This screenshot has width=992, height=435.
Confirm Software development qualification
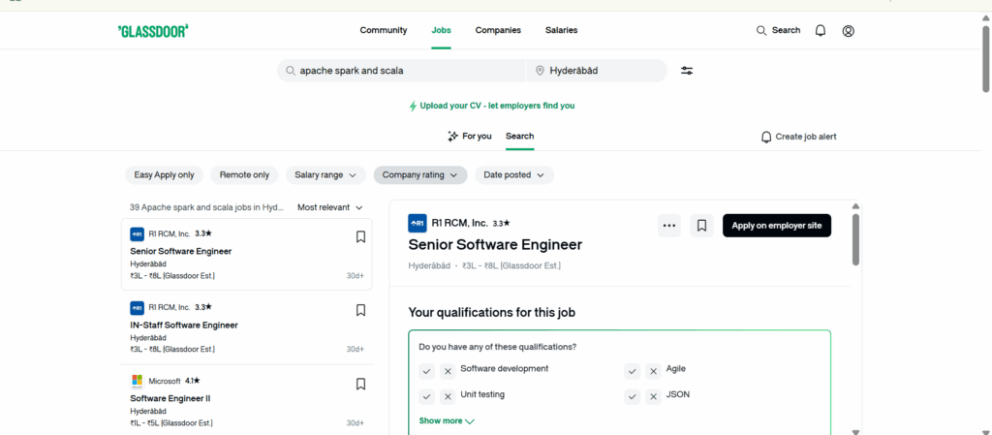click(427, 371)
